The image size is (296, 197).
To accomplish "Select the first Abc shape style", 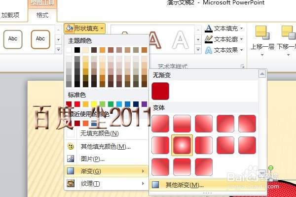I will coord(13,39).
